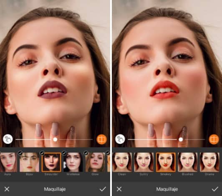Click the 'Maquillaje' title in the right screen
Viewport: 222px width, 196px height.
pyautogui.click(x=167, y=189)
